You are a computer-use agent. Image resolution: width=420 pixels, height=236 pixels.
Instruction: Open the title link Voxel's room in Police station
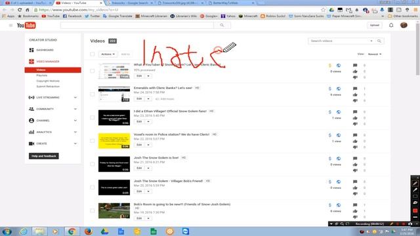tap(171, 134)
